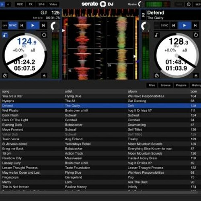Image resolution: width=201 pixels, height=201 pixels.
Task: Open the SETUP button in the top bar
Action: point(197,4)
